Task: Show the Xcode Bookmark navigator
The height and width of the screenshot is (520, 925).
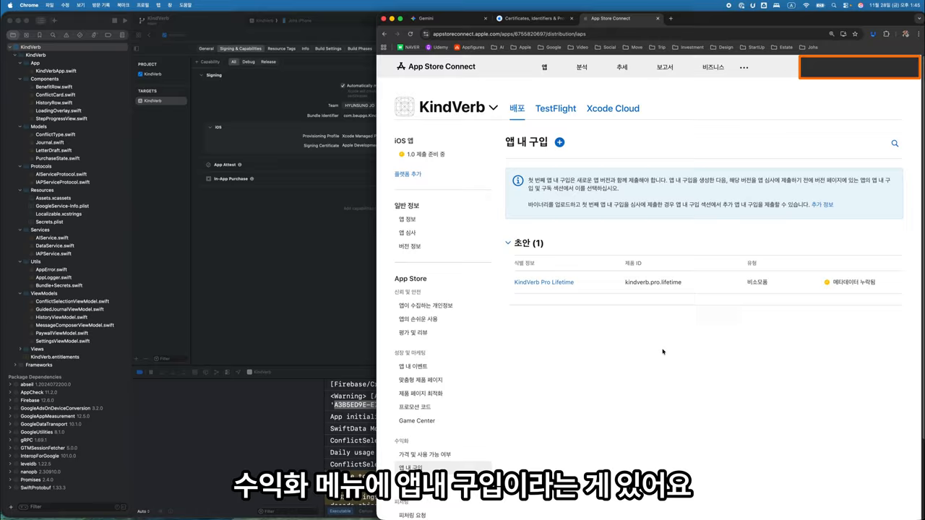Action: pos(39,35)
